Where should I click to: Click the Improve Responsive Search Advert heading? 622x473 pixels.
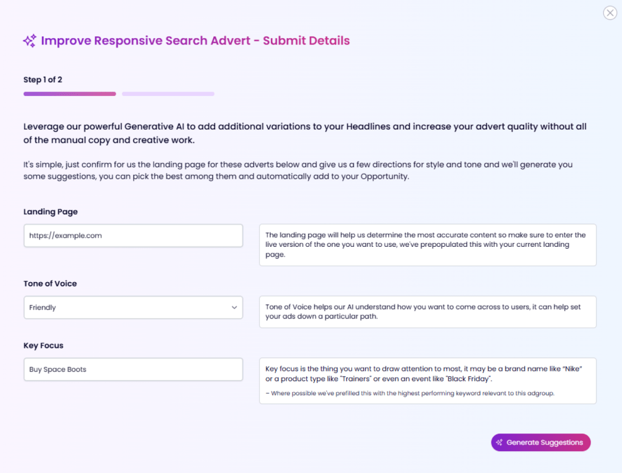point(195,41)
